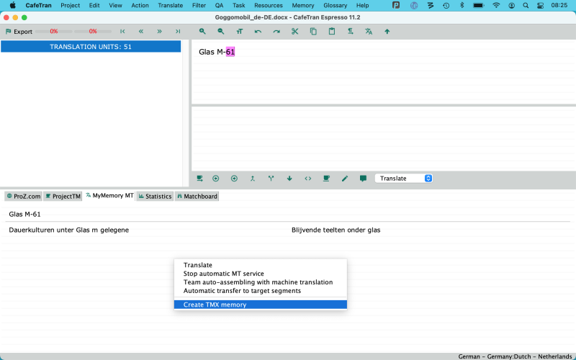Click the split segment fork icon

coord(271,179)
